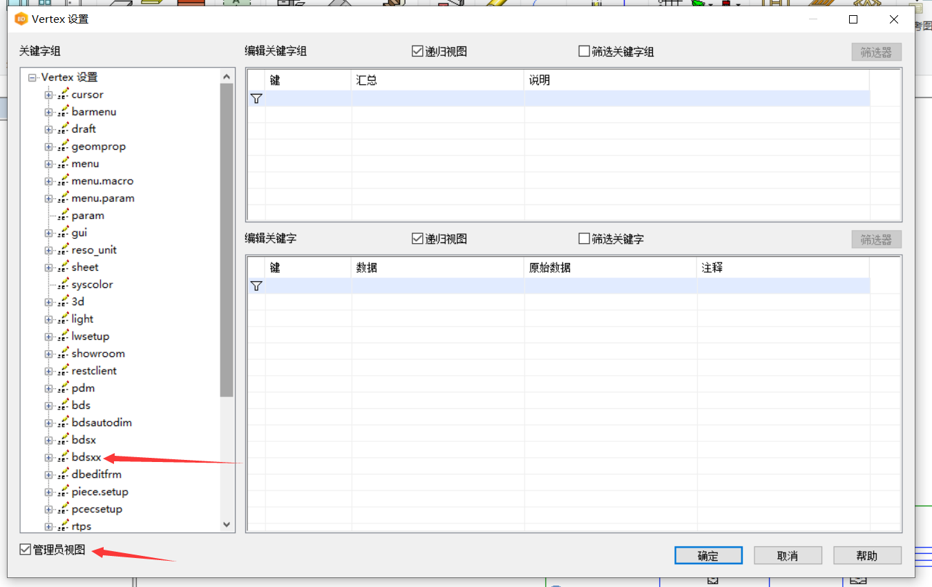Enable 筛选关键字组 checkbox
932x587 pixels.
click(584, 51)
